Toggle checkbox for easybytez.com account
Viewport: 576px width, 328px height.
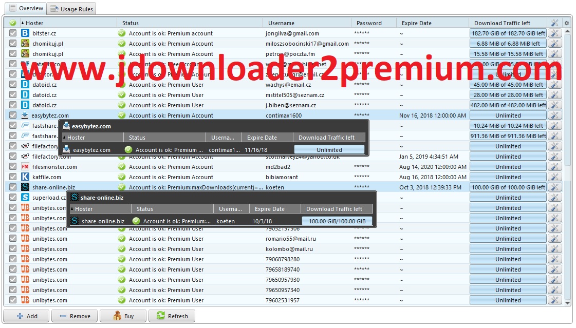[x=13, y=115]
